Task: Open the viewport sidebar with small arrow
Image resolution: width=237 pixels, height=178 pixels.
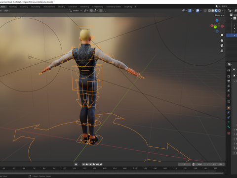Action: [225, 21]
